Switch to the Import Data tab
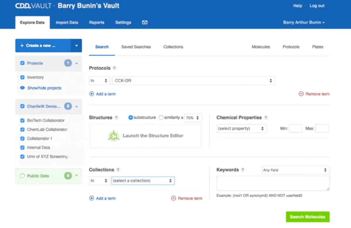The width and height of the screenshot is (351, 228). (67, 23)
